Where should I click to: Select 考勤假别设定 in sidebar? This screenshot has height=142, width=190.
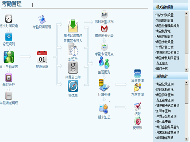coord(165,36)
